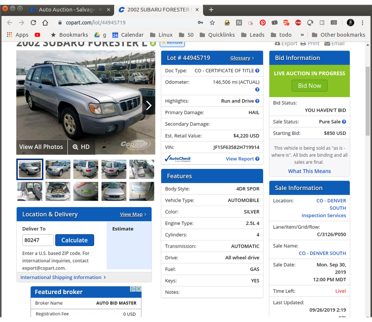Viewport: 372px width, 322px height.
Task: Click the Pure Sale help icon
Action: pyautogui.click(x=344, y=122)
